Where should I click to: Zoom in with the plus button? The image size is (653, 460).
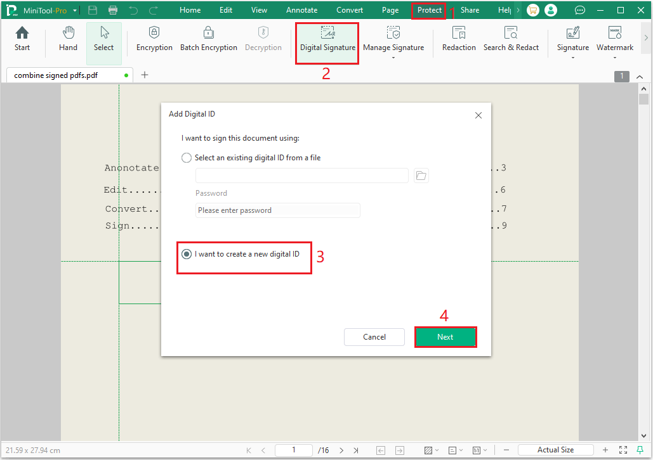pyautogui.click(x=605, y=450)
